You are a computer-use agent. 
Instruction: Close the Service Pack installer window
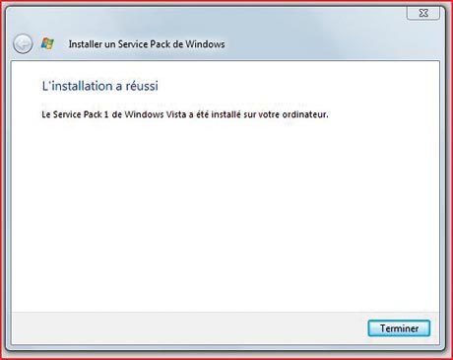(x=423, y=13)
